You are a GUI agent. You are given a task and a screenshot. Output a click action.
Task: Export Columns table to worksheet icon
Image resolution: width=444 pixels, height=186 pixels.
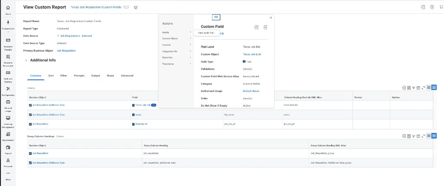click(409, 88)
